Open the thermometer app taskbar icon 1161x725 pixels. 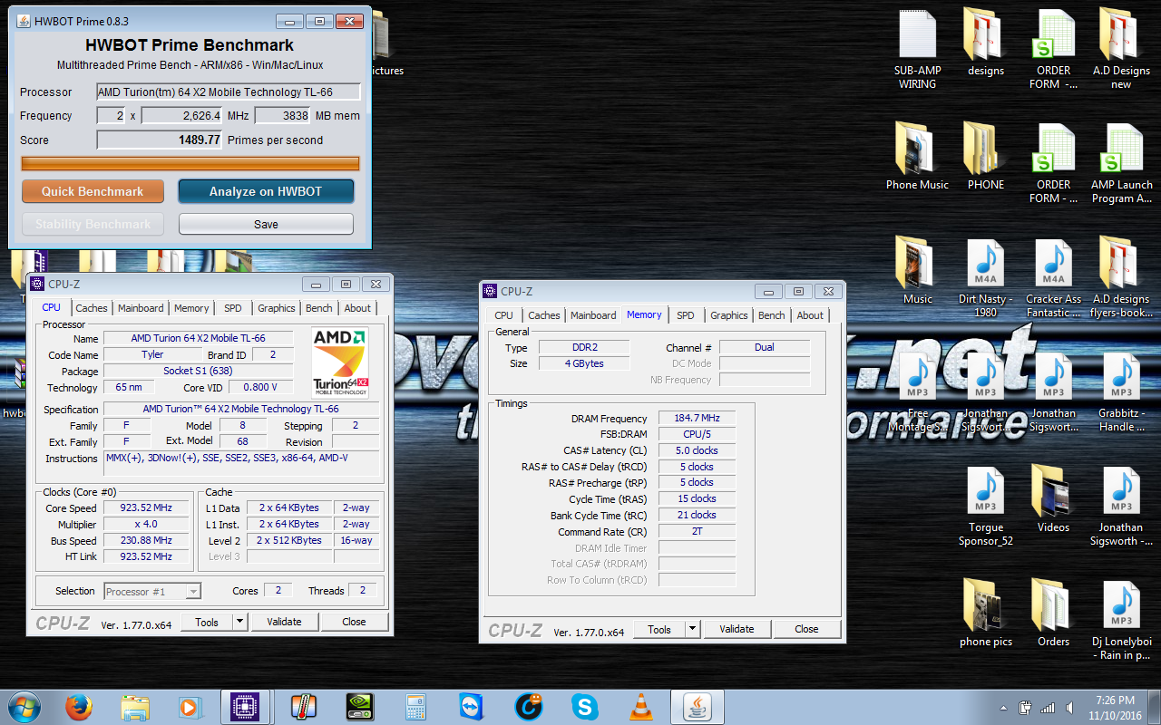302,707
